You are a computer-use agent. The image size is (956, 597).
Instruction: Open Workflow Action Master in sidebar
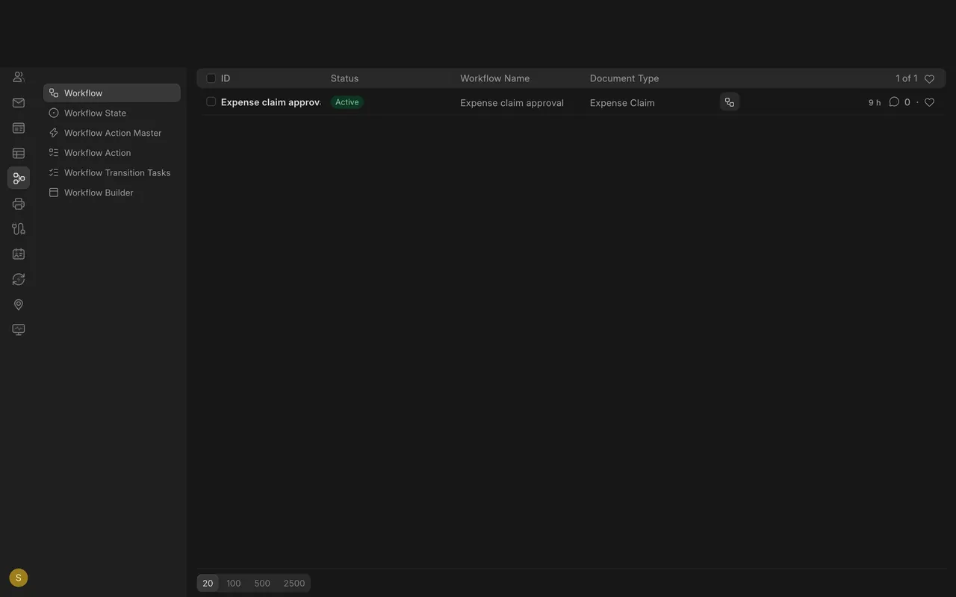pos(112,133)
